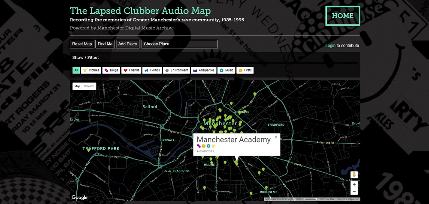Follow the Login link
The image size is (429, 204).
(x=330, y=45)
